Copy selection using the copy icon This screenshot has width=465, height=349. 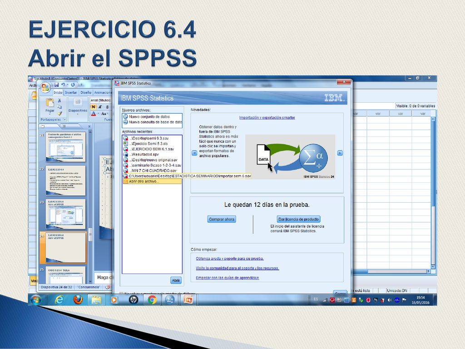click(x=59, y=107)
